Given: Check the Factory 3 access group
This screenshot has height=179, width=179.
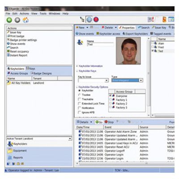Looking at the screenshot, I should (111, 107).
